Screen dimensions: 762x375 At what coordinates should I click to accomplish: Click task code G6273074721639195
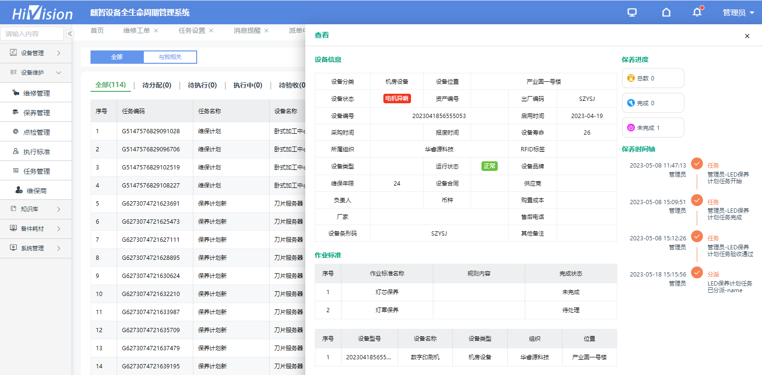pyautogui.click(x=151, y=366)
